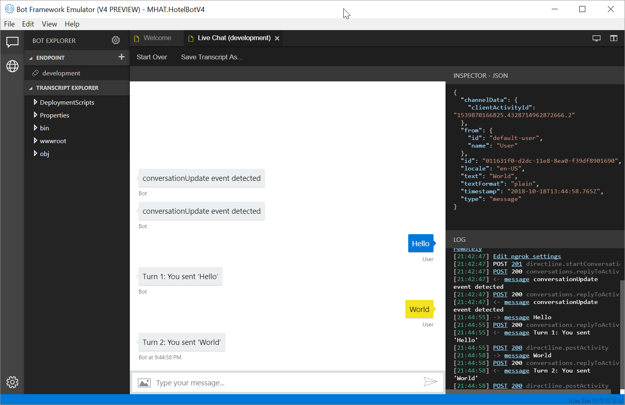Open emulator settings gear at sidebar bottom
Viewport: 625px width, 405px height.
(12, 382)
